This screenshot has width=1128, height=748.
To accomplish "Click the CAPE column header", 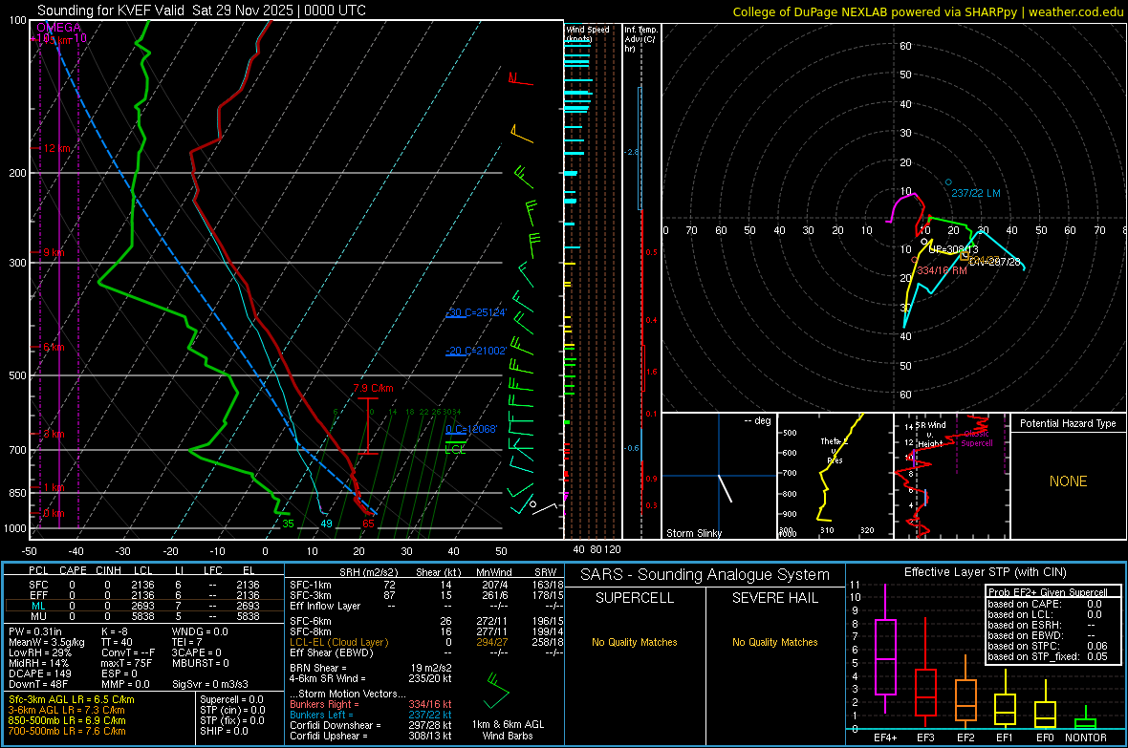I will click(x=73, y=570).
